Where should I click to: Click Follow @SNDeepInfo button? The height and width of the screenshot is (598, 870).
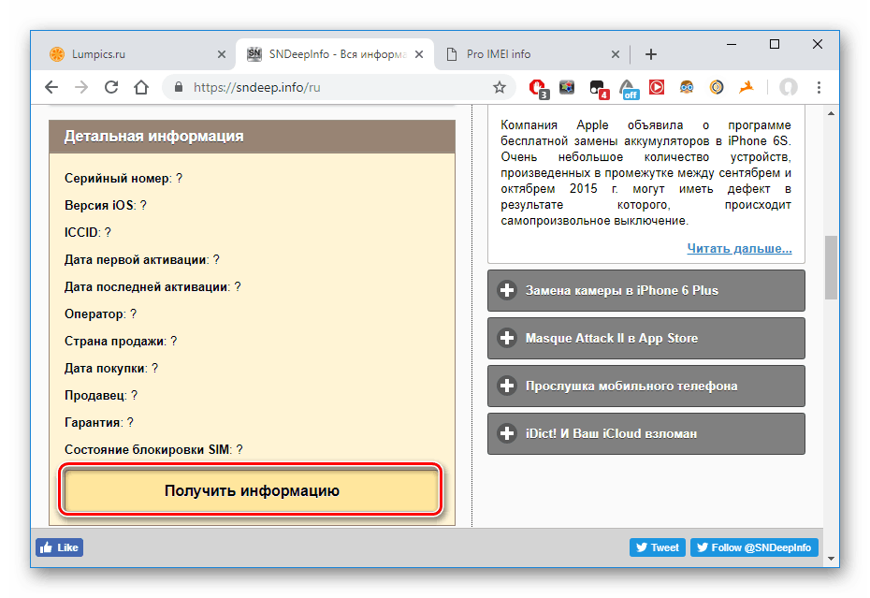click(754, 547)
